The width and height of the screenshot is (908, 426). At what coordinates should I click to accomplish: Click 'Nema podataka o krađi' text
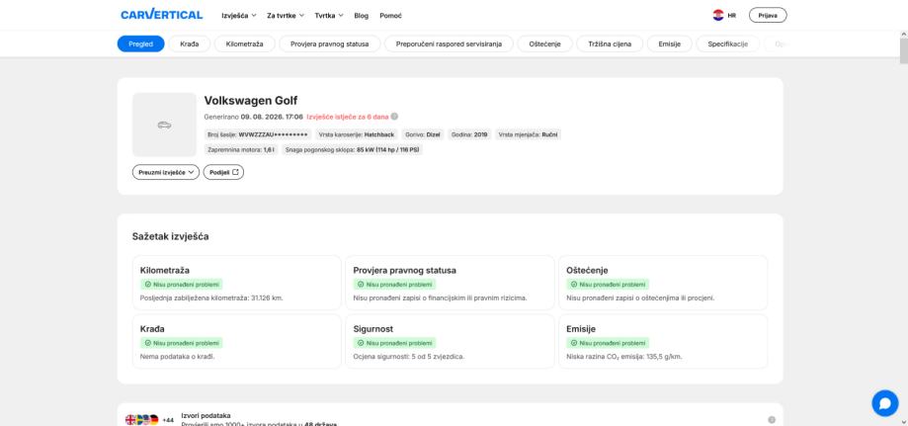pyautogui.click(x=177, y=357)
